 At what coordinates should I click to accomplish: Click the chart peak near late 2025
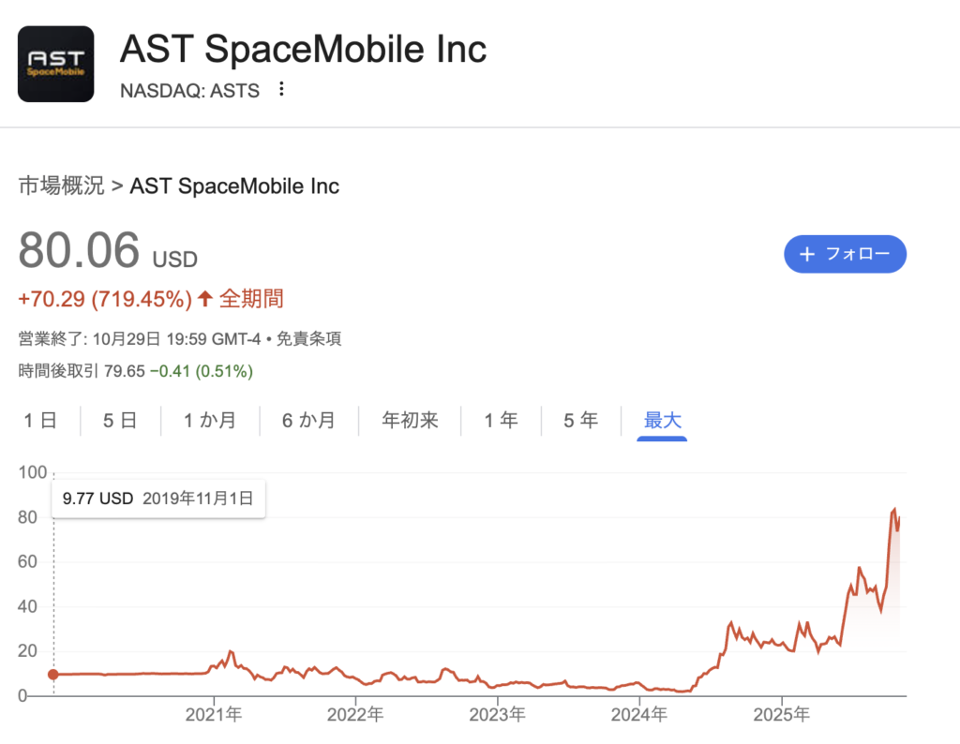click(893, 510)
